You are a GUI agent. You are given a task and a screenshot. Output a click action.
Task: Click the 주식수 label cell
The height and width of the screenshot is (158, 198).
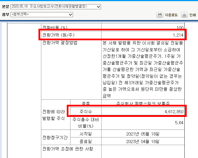(85, 112)
